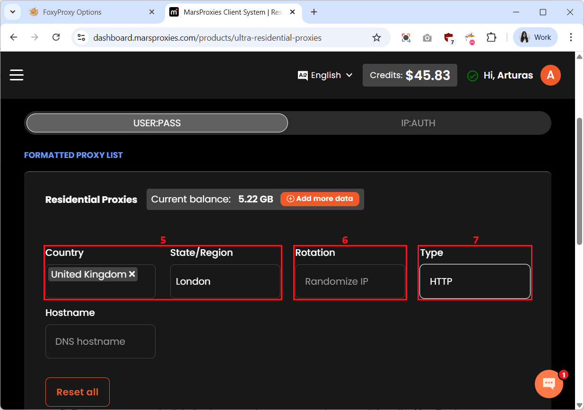
Task: Open the Rotation dropdown
Action: tap(350, 281)
